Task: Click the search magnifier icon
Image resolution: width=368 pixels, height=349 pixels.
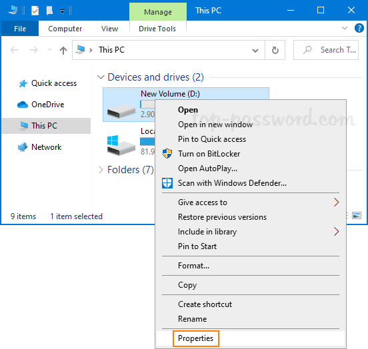Action: 307,50
